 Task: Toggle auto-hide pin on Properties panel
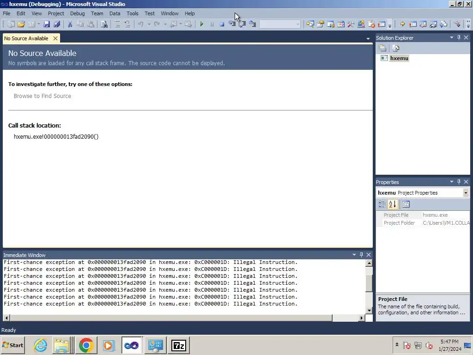[459, 182]
